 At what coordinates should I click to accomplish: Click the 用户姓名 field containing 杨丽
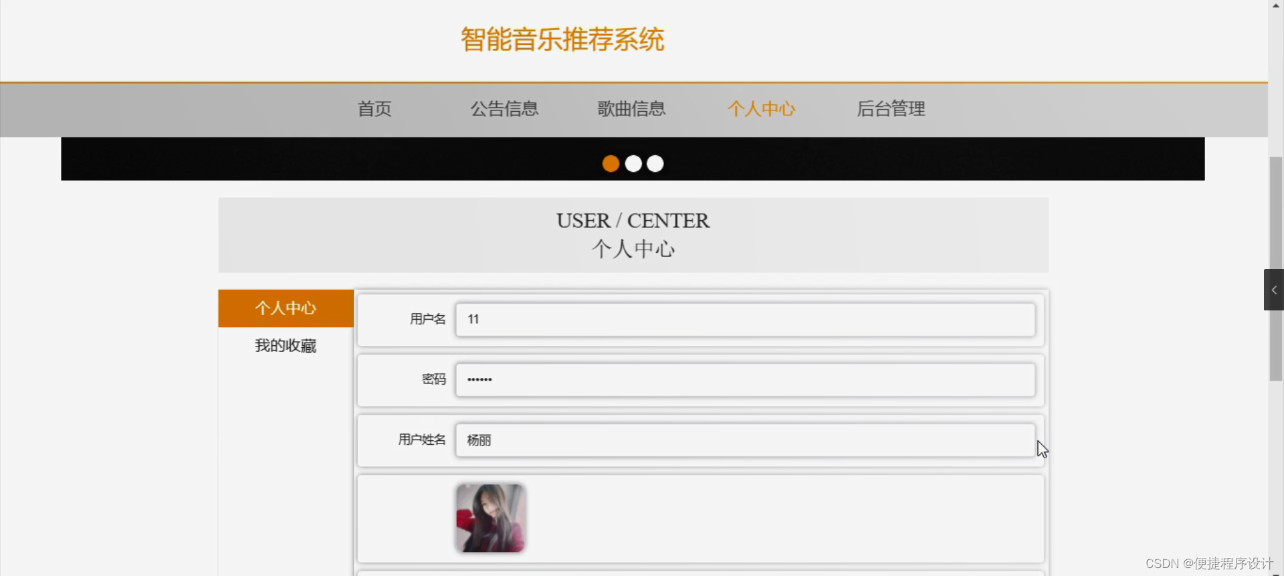746,440
